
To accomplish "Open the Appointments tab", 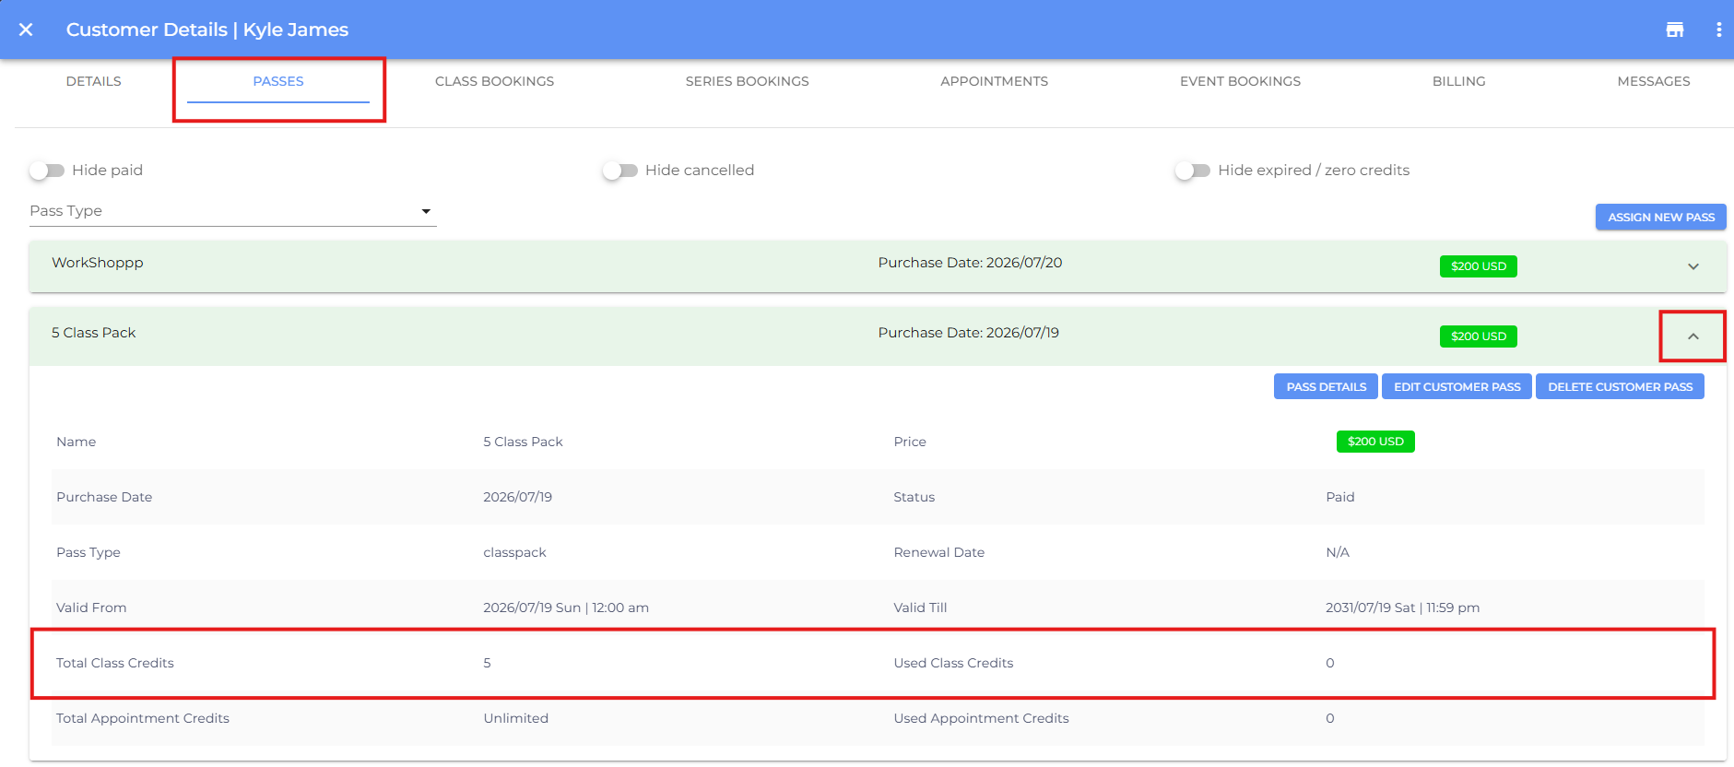I will coord(994,81).
